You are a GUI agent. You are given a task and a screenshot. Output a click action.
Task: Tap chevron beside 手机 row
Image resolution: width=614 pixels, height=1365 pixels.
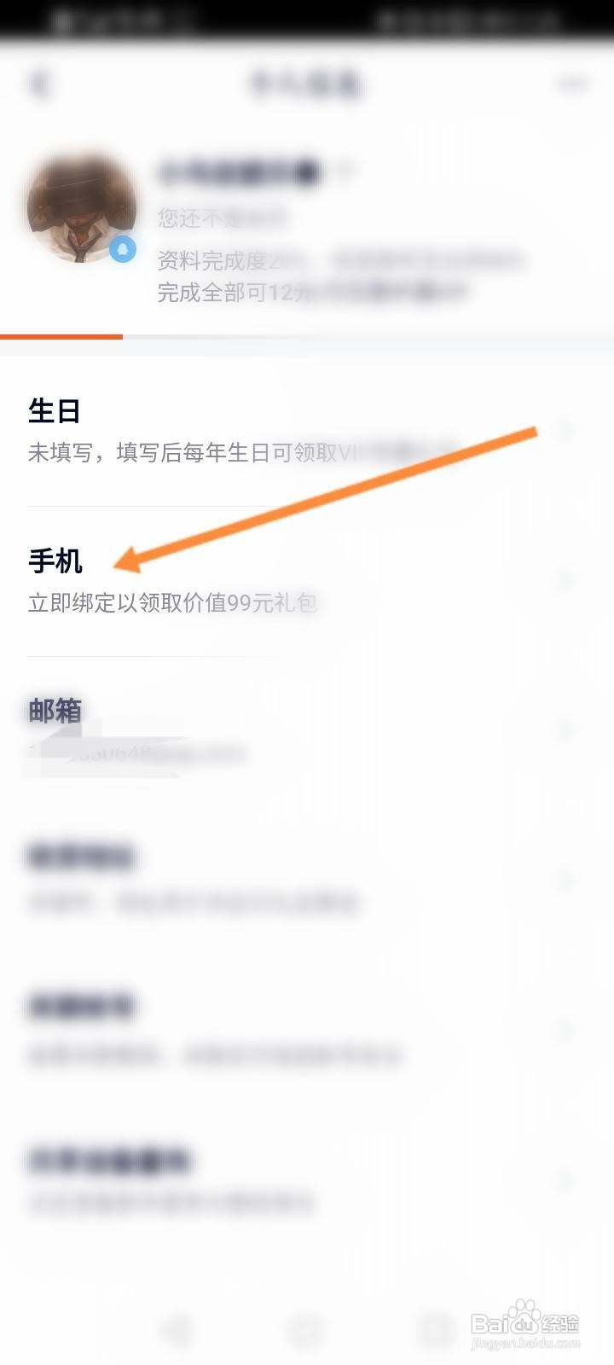click(x=566, y=581)
